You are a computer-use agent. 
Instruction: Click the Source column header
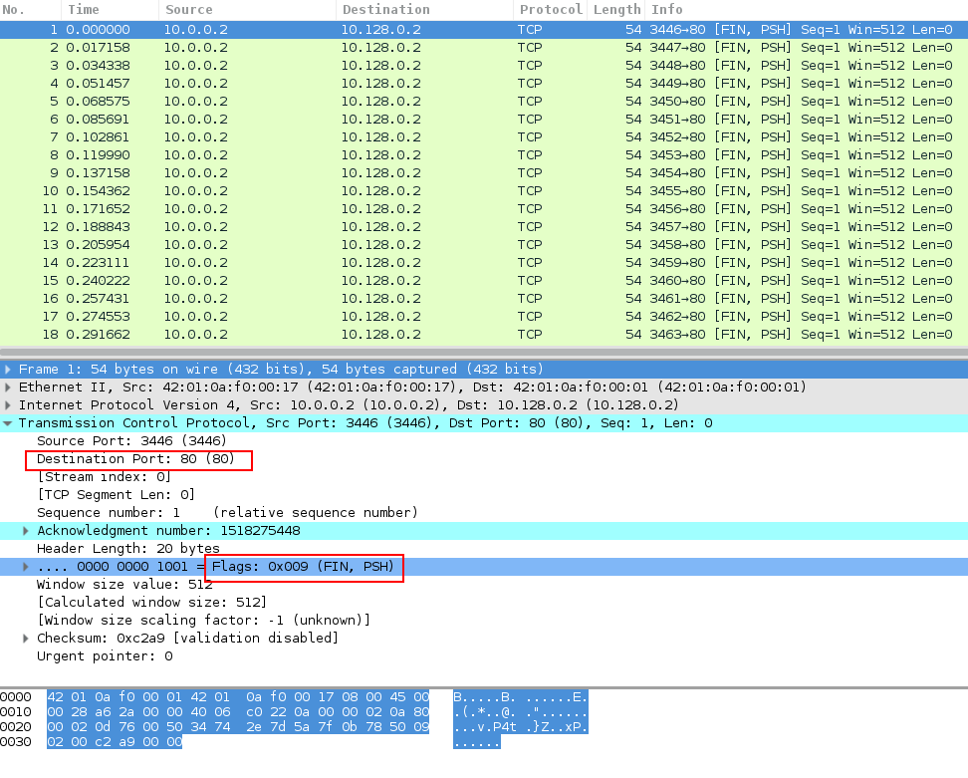click(248, 9)
